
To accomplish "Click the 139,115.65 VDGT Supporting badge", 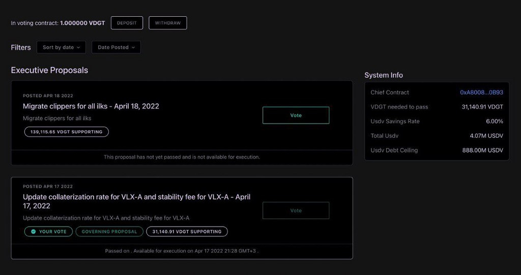I will [x=67, y=132].
